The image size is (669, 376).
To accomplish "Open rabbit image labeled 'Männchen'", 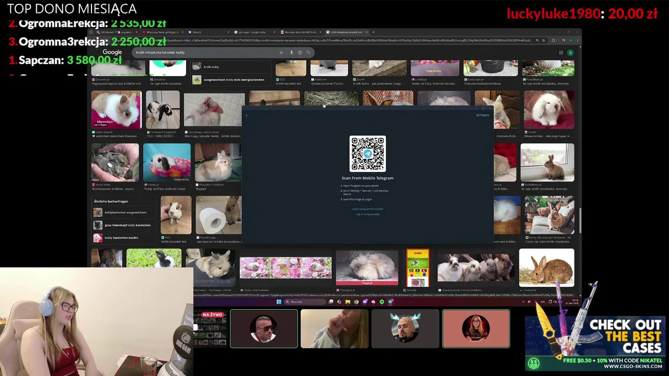I will click(x=116, y=110).
